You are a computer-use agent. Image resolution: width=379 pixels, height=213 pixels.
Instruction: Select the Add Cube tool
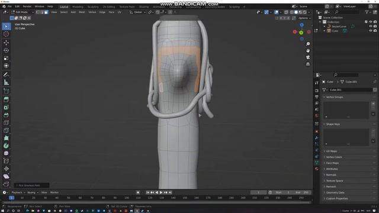[7, 91]
